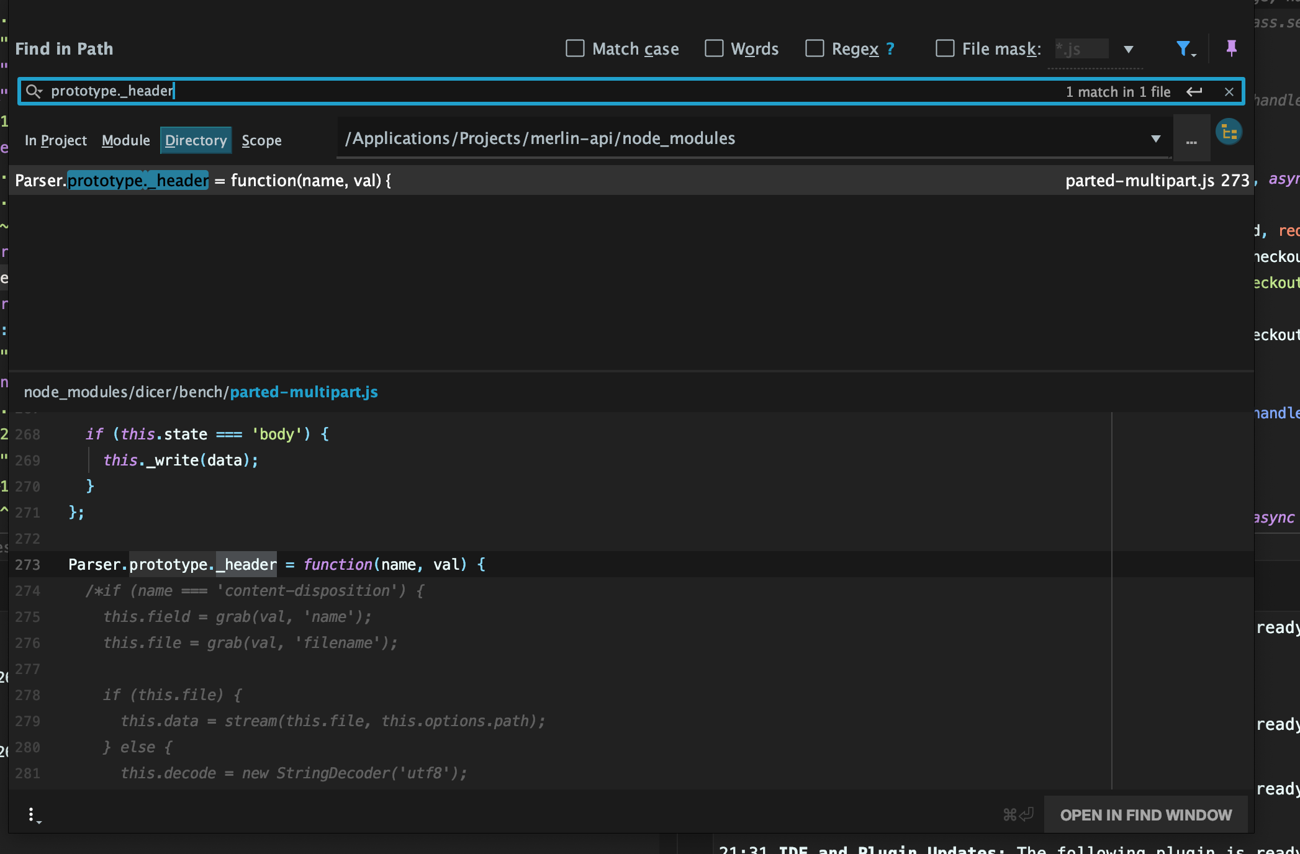The height and width of the screenshot is (854, 1300).
Task: Open parted-multipart.js from the file path link
Action: 303,392
